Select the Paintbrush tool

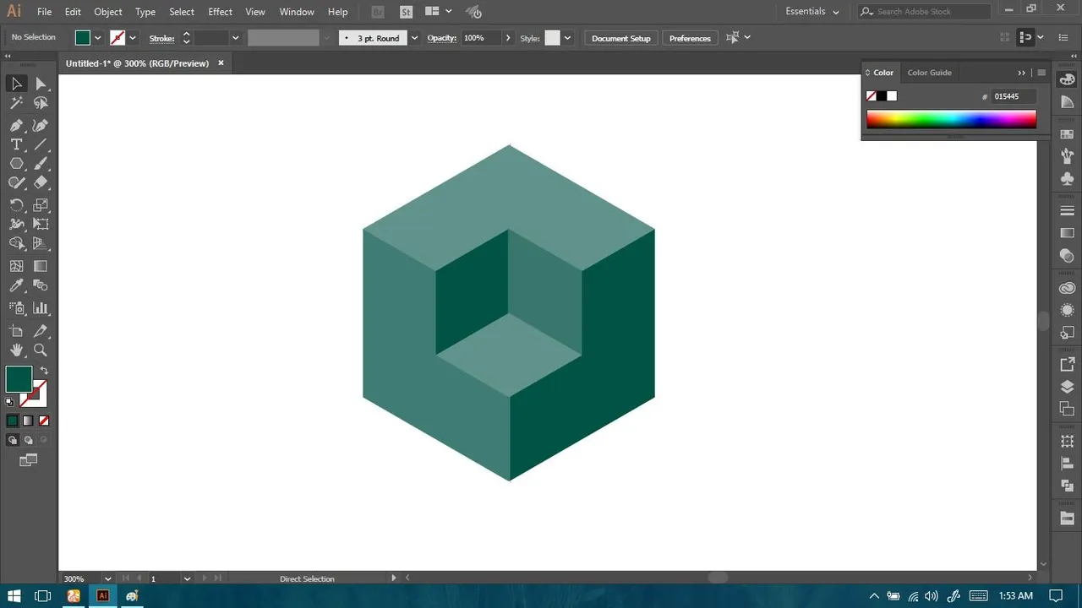[41, 164]
